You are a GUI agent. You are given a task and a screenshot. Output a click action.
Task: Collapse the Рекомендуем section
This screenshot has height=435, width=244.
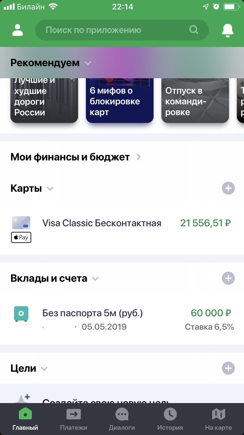click(88, 63)
